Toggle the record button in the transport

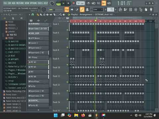[x=74, y=3]
